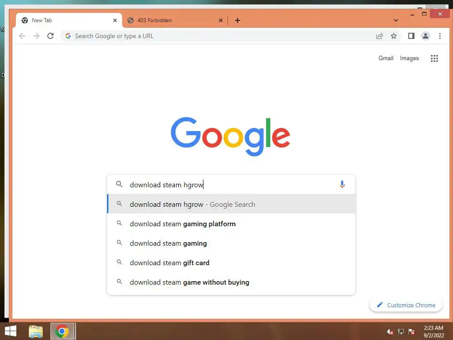Click the Google icon in the address bar
The height and width of the screenshot is (340, 453).
click(68, 36)
